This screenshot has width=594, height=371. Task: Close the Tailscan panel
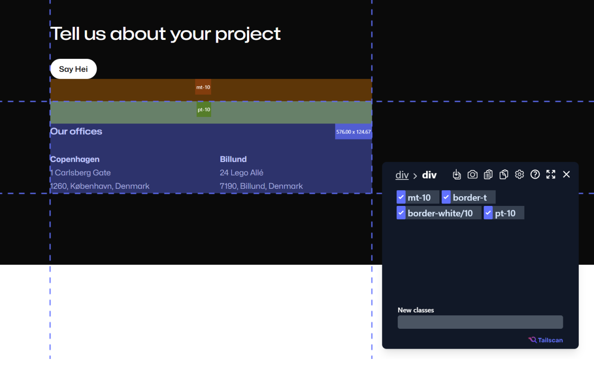pyautogui.click(x=566, y=174)
